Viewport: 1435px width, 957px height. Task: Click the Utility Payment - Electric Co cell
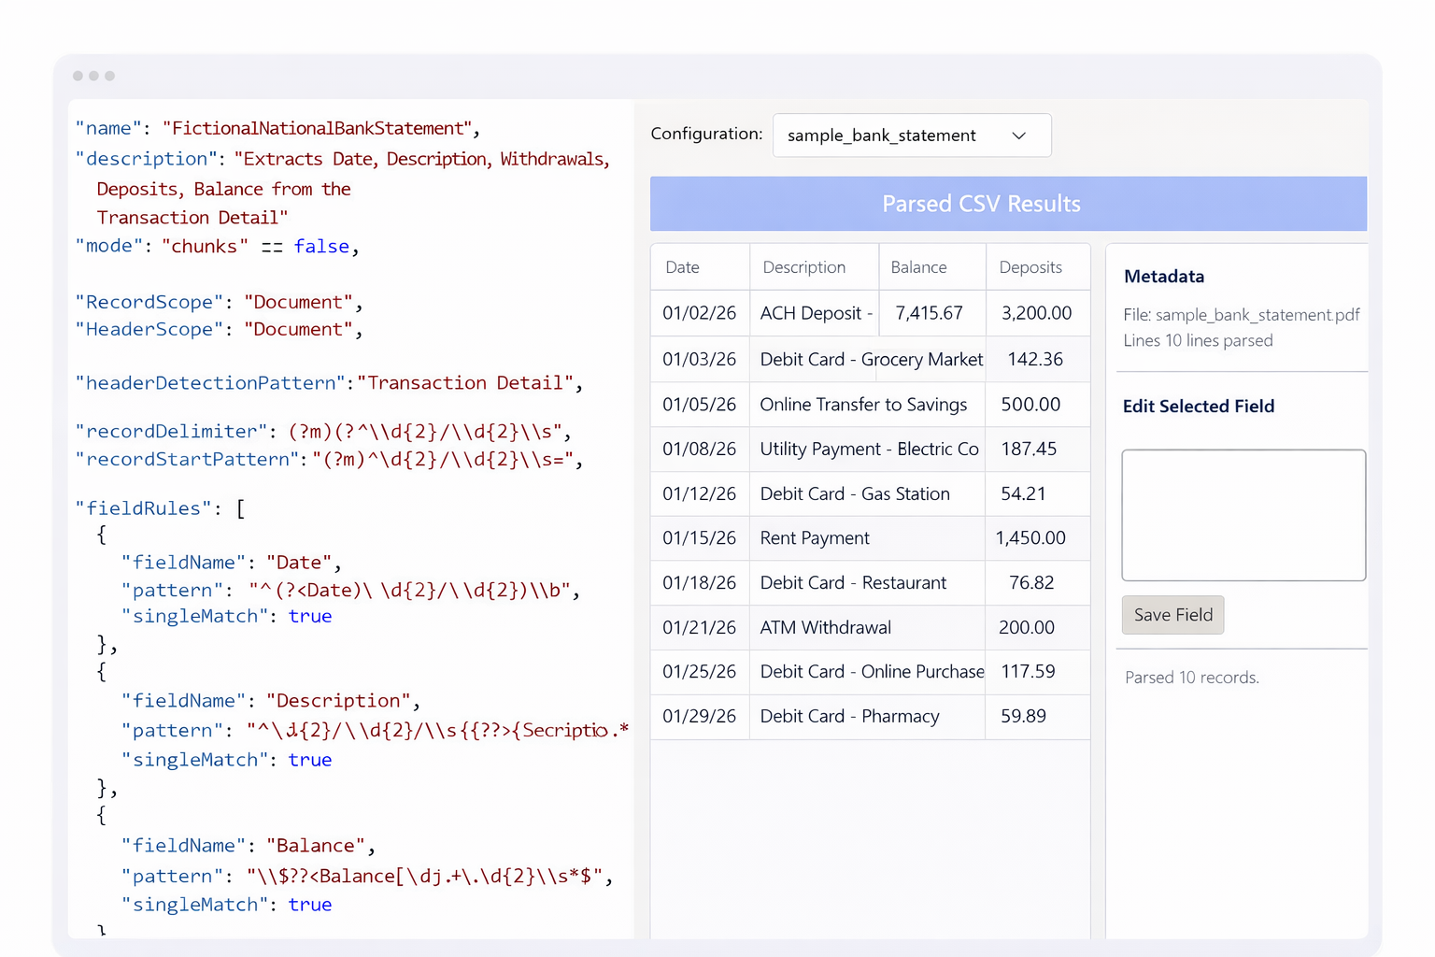[x=869, y=450]
